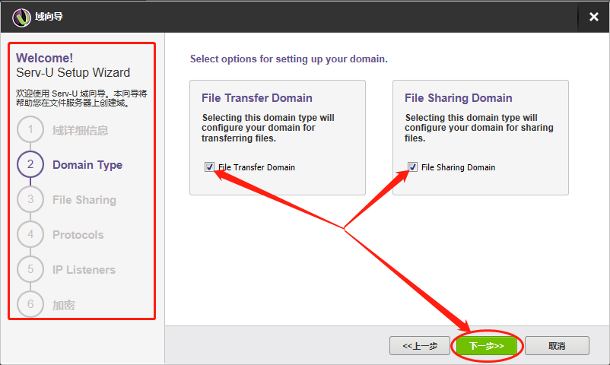Click the green 下一步>> button
The image size is (610, 365).
[487, 345]
